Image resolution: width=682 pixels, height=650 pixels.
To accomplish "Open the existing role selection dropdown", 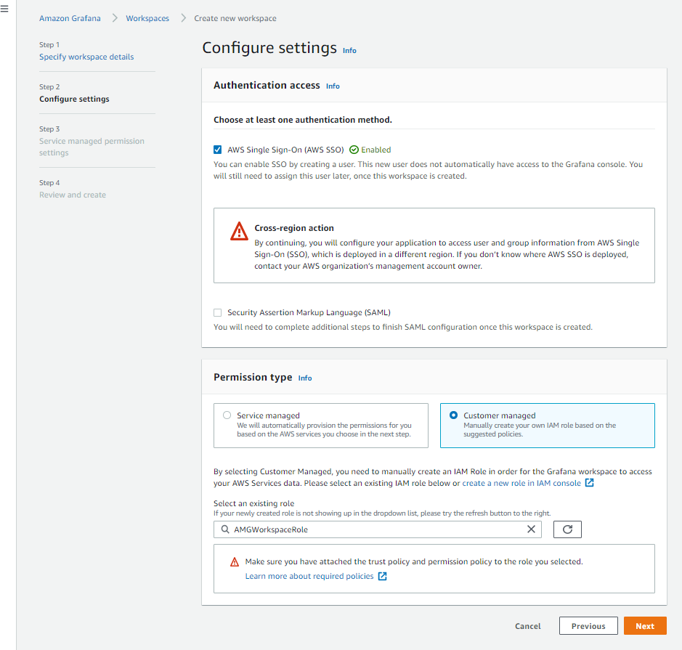I will tap(378, 529).
